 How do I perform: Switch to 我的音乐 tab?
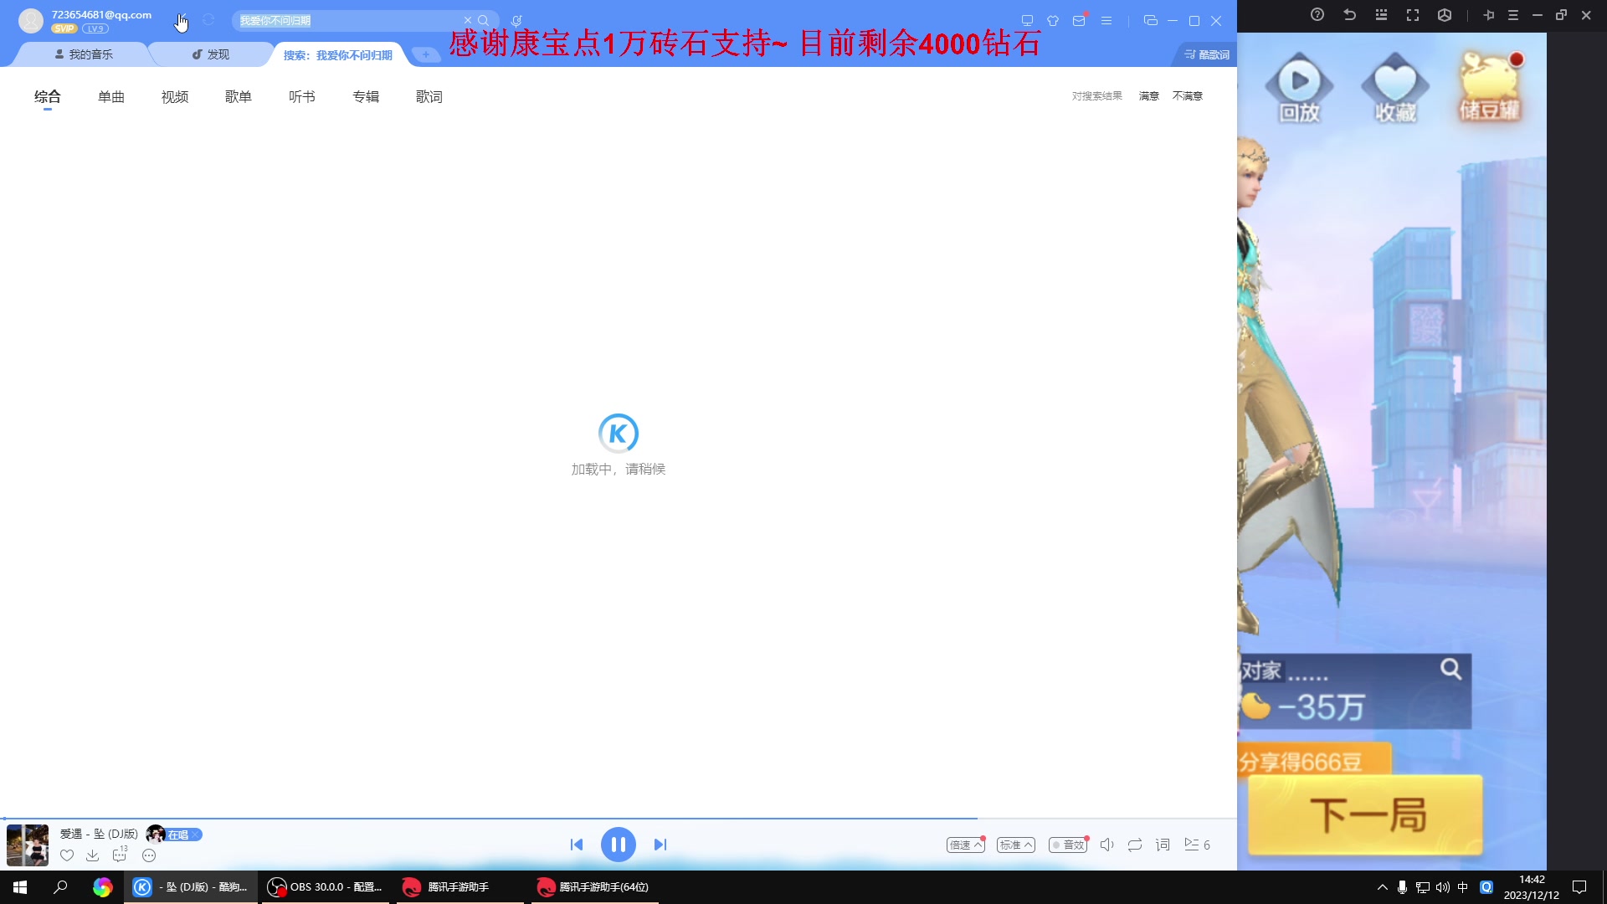[83, 54]
